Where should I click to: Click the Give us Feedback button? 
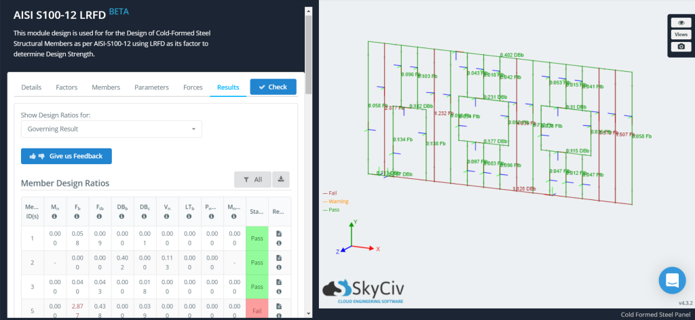(67, 156)
